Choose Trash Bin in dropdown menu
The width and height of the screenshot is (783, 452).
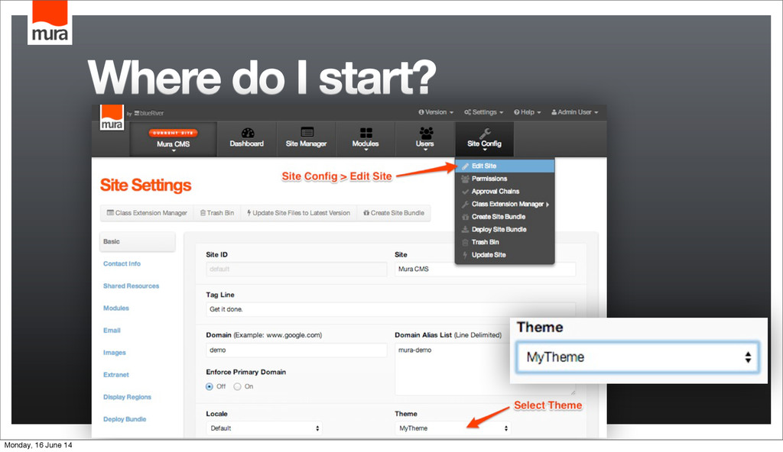point(505,243)
